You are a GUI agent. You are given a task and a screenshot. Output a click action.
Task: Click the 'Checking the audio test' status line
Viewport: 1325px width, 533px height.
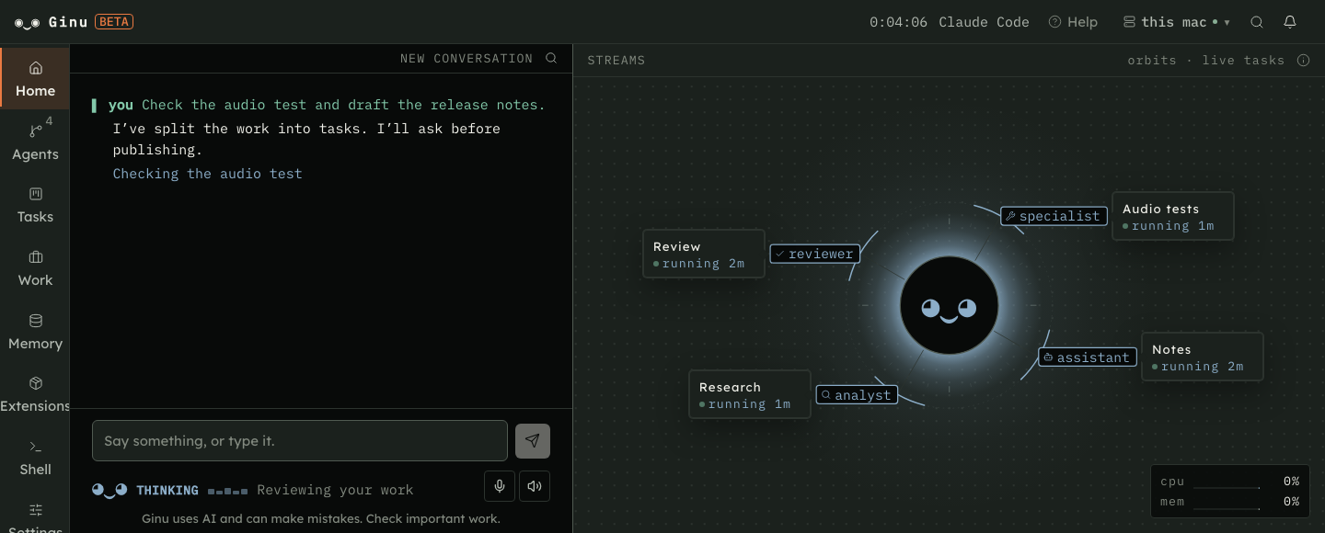click(207, 174)
